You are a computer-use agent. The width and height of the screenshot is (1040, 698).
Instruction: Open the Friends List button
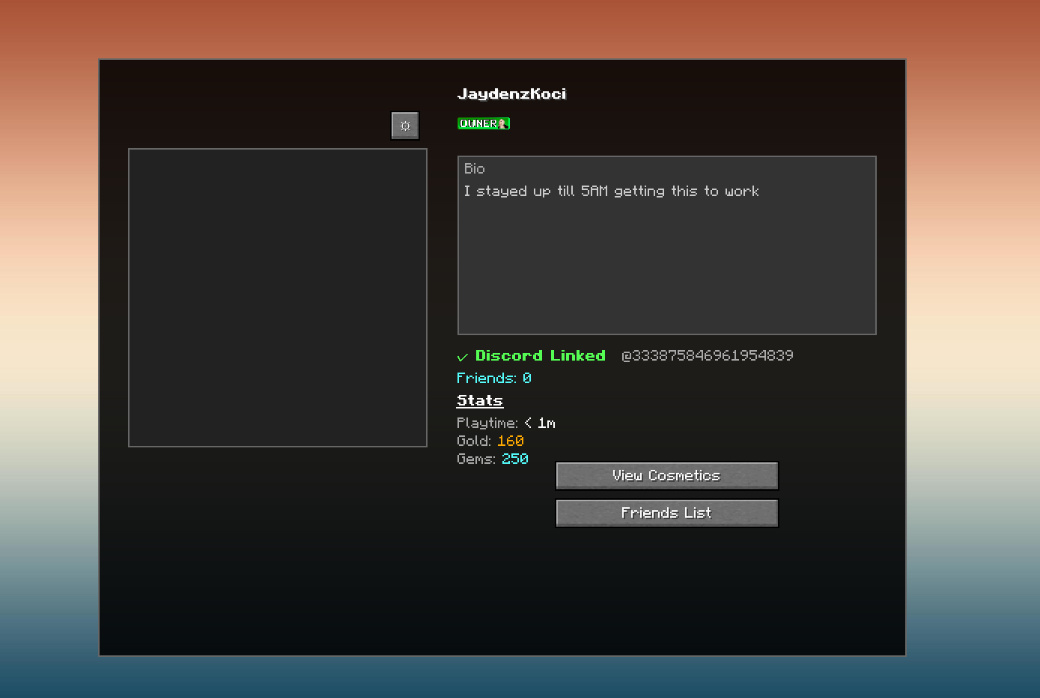point(667,513)
